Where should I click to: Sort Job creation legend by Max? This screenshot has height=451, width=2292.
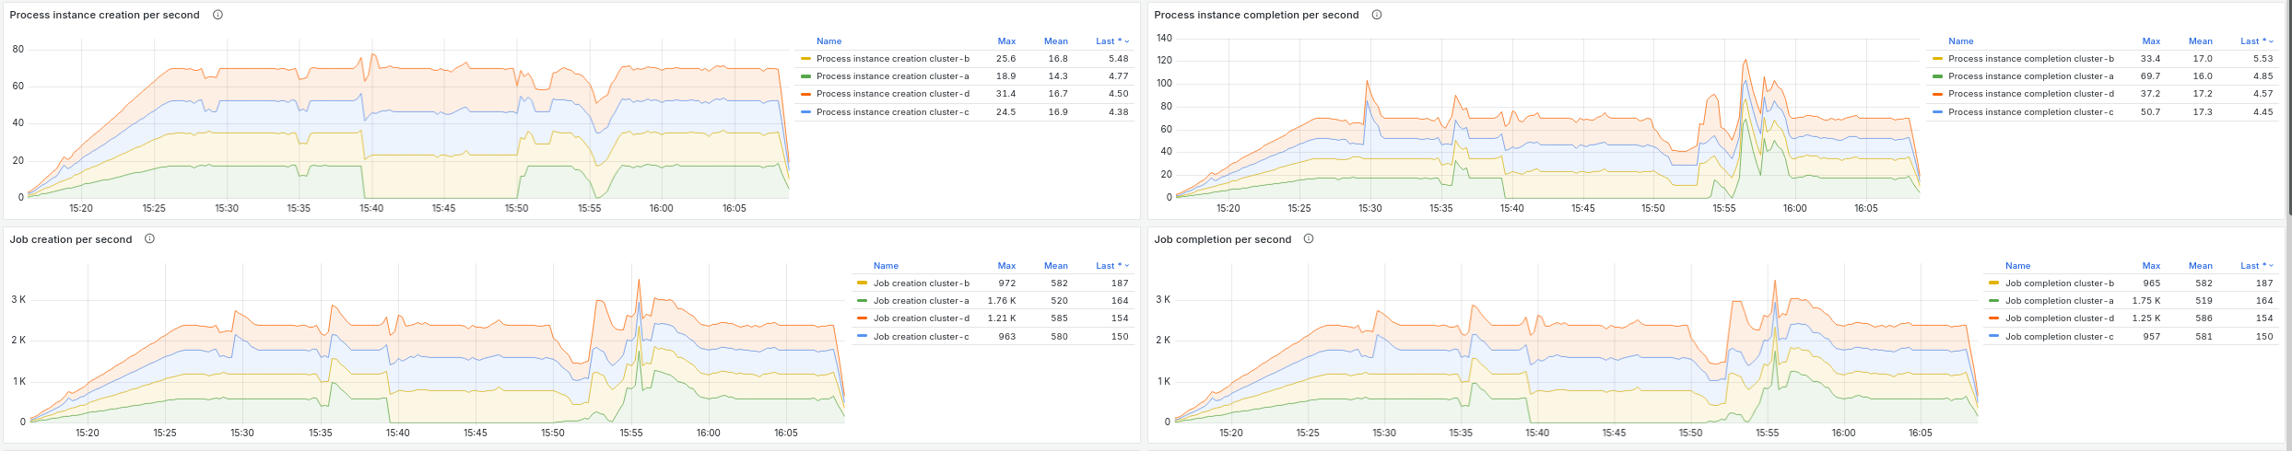click(x=1006, y=266)
